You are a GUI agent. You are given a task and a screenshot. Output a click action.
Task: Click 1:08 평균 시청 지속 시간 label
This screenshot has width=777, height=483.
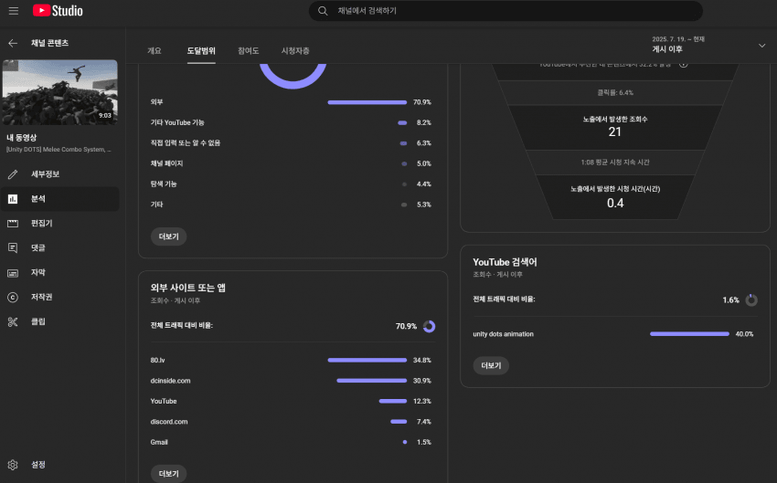click(615, 163)
